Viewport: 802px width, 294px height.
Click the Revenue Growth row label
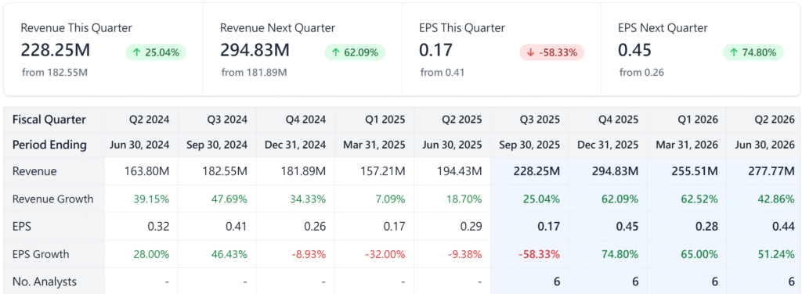coord(53,199)
